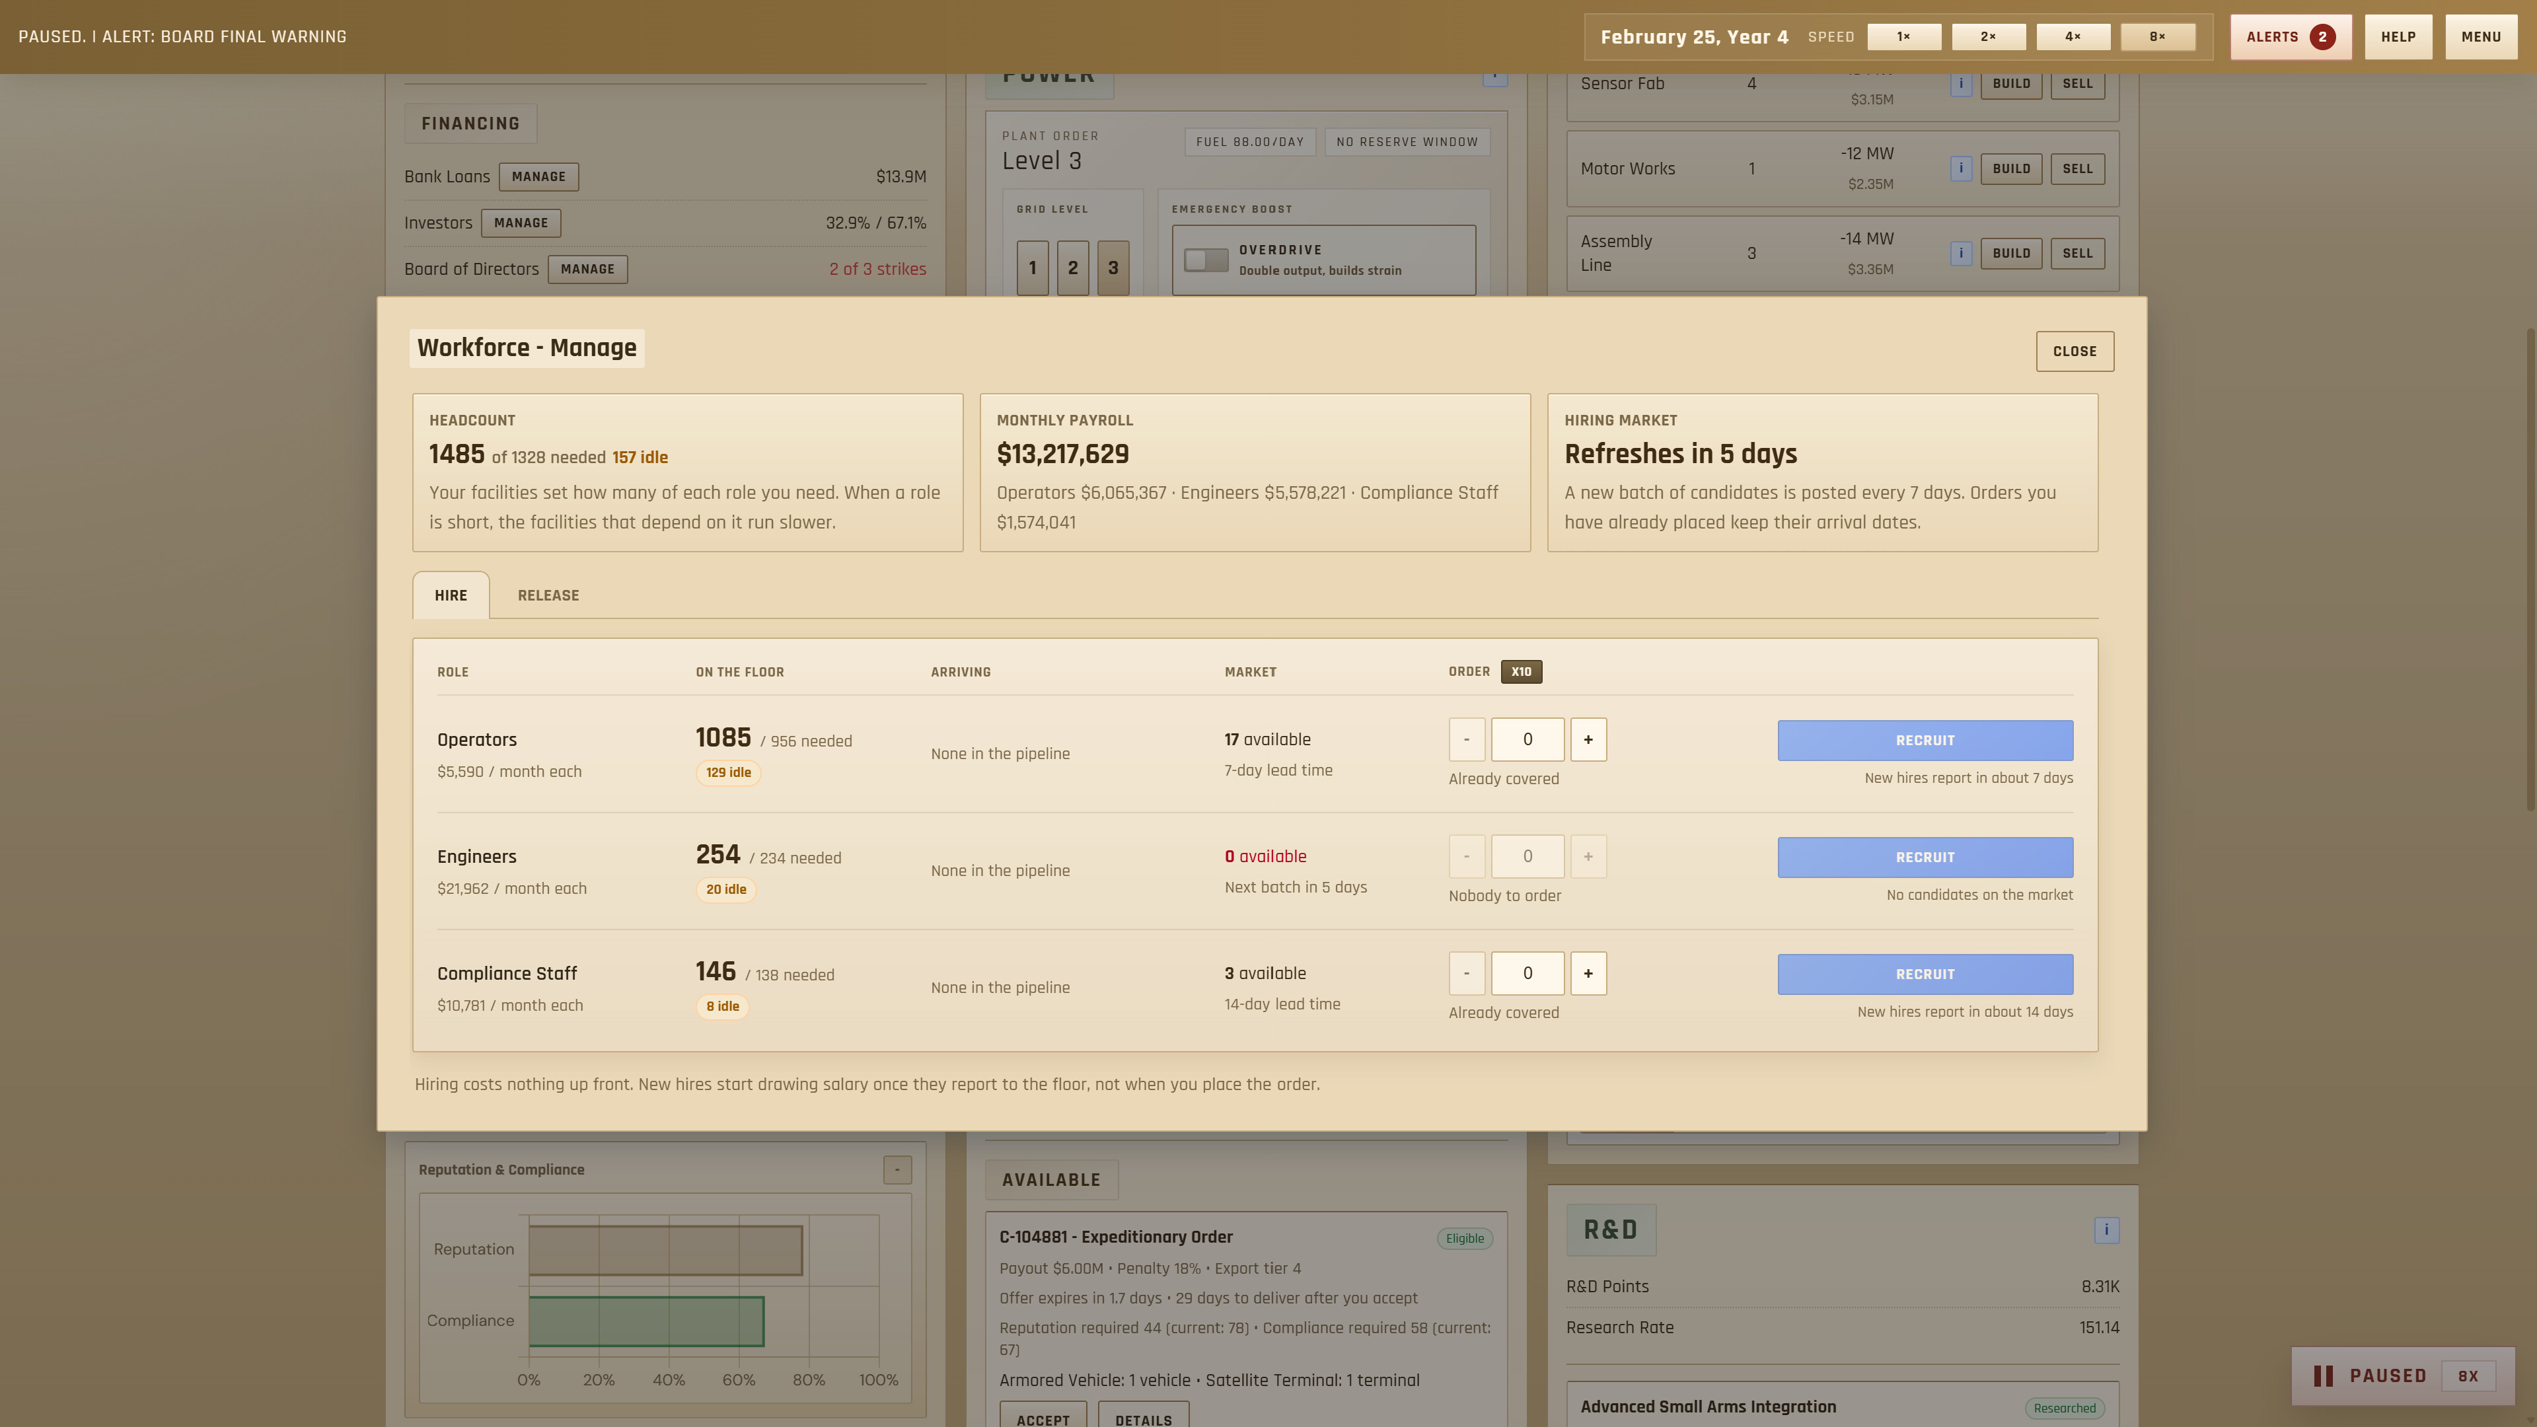Set game speed to 4×

point(2073,36)
